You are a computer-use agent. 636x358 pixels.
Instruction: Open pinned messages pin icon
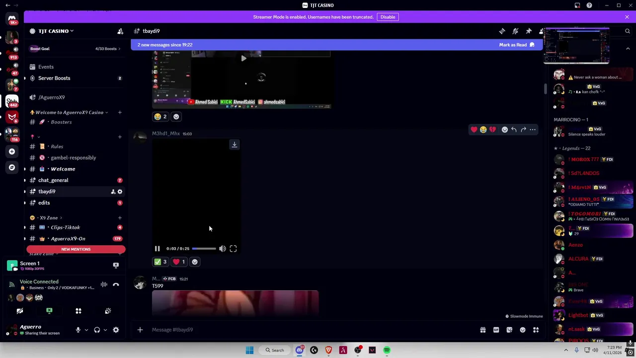(529, 31)
